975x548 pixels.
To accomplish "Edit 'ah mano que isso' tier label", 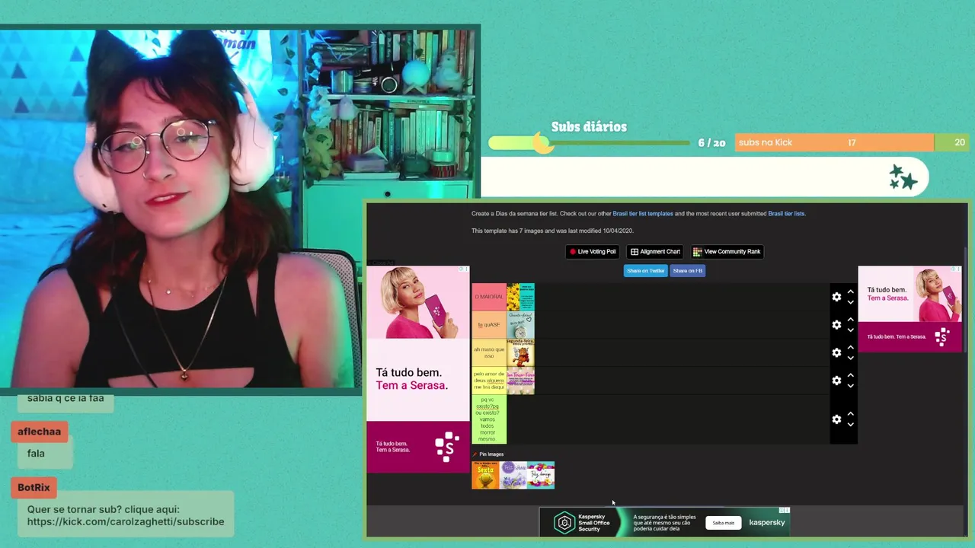I will click(x=489, y=352).
